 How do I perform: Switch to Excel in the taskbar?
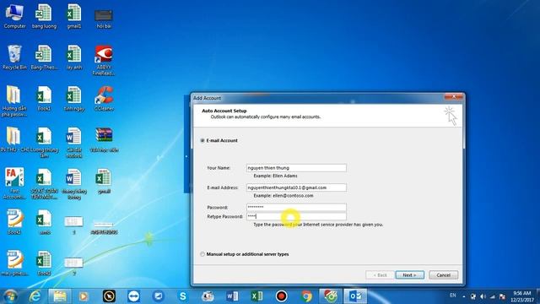tap(256, 296)
